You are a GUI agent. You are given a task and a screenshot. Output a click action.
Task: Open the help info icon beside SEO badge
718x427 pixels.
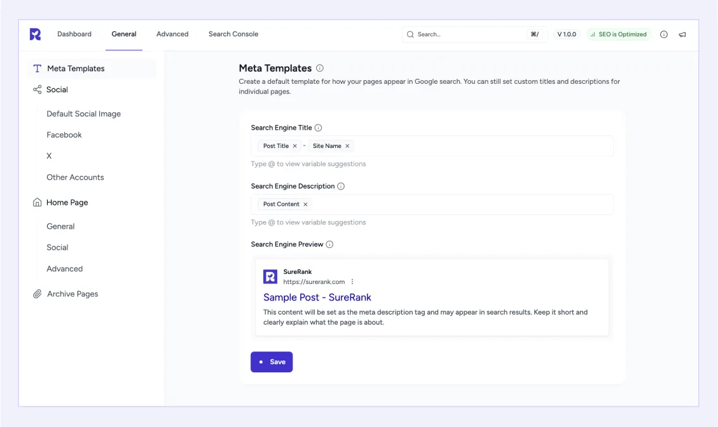(663, 34)
